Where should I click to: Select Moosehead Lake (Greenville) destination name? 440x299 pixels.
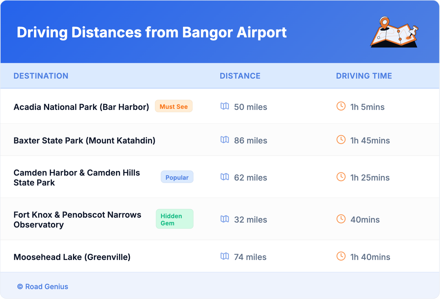tap(72, 257)
